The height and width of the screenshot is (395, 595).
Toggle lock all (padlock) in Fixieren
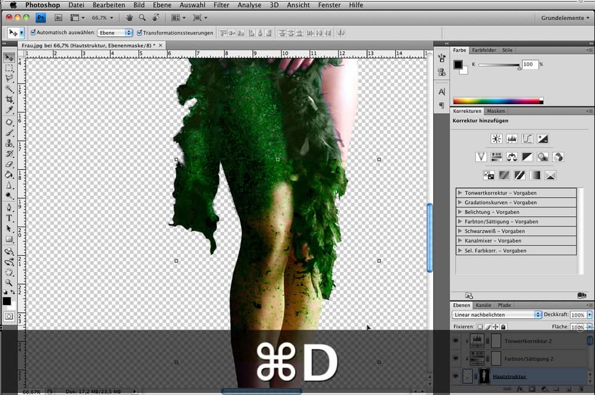tap(503, 327)
